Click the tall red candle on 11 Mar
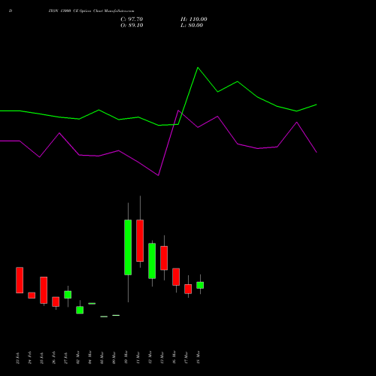This screenshot has width=376, height=376. [140, 241]
